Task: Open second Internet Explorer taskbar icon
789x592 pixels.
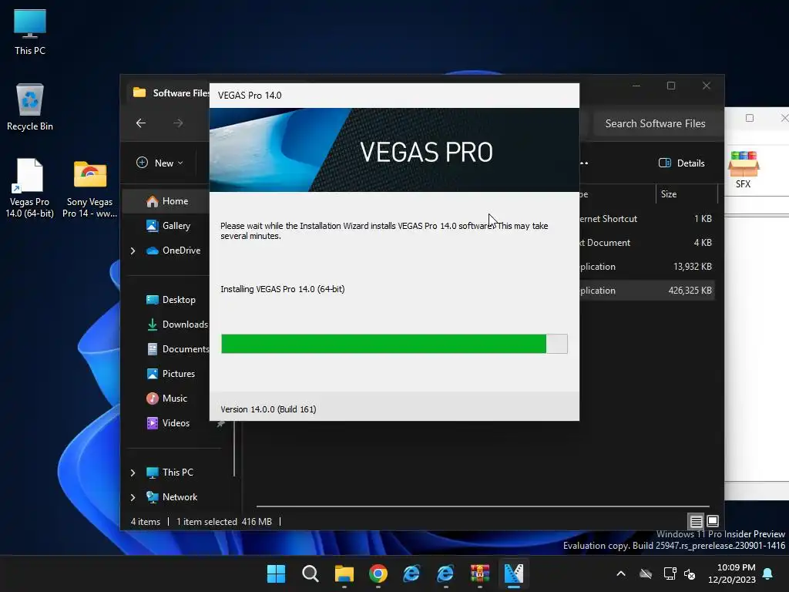Action: tap(445, 573)
